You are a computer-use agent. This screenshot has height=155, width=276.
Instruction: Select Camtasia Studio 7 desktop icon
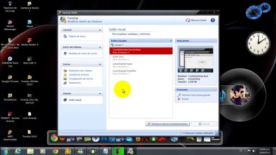[30, 7]
